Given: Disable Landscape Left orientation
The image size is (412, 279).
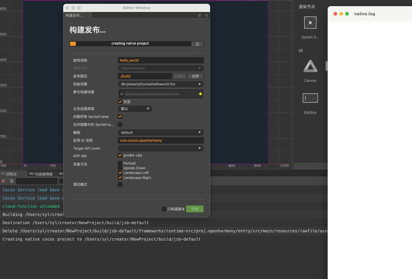Looking at the screenshot, I should click(120, 173).
